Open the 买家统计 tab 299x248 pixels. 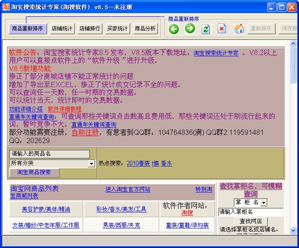118,29
